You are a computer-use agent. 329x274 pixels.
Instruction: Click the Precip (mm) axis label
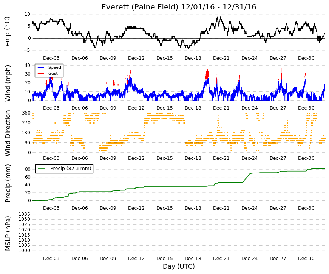point(8,183)
